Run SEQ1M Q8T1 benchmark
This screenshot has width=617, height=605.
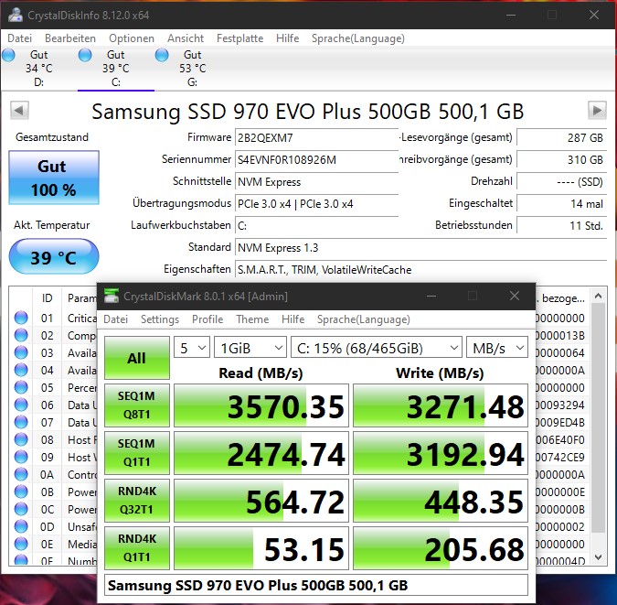[x=137, y=405]
